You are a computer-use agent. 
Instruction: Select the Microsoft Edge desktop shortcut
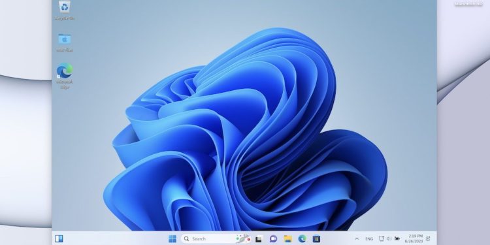pyautogui.click(x=65, y=76)
